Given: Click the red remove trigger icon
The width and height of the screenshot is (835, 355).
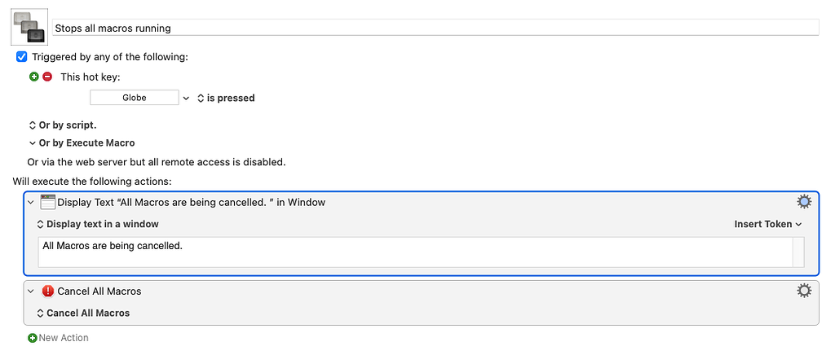Looking at the screenshot, I should click(x=47, y=77).
